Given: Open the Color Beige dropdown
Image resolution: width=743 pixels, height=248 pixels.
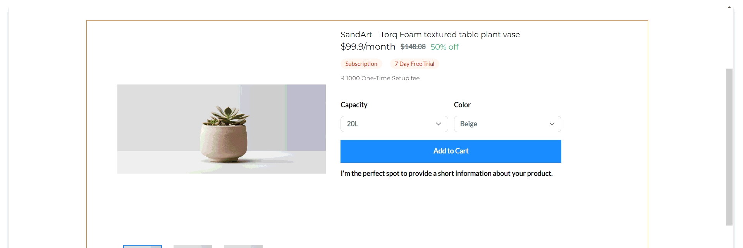Looking at the screenshot, I should (x=507, y=124).
